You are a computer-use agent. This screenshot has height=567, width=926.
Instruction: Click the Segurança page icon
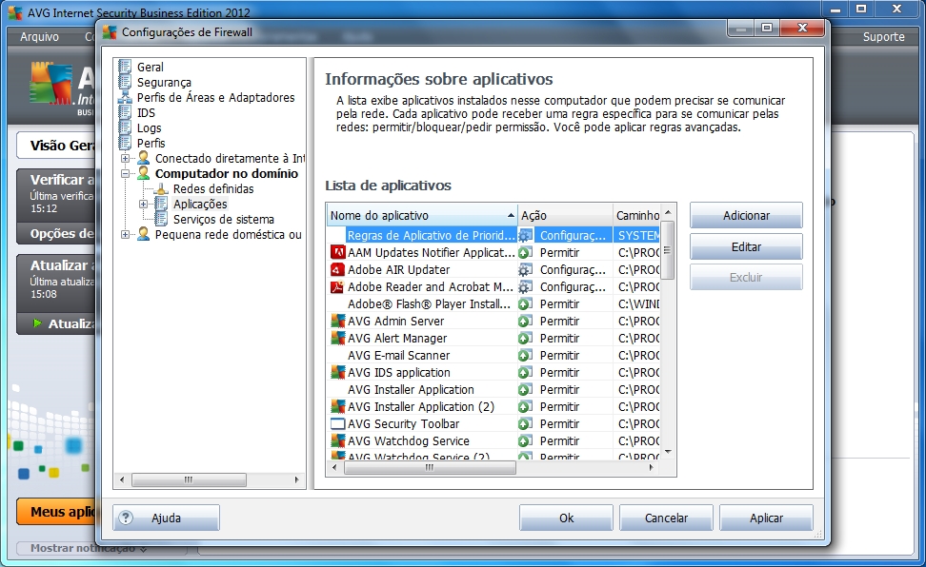pos(125,82)
